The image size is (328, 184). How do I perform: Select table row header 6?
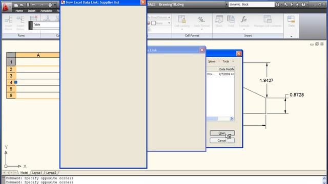click(x=11, y=96)
